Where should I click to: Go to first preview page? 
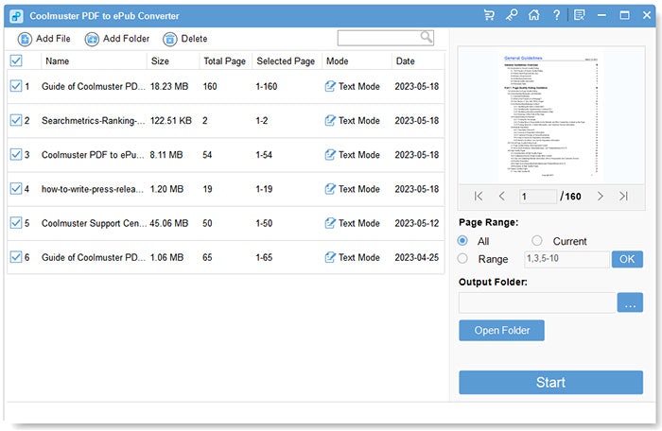click(x=479, y=197)
